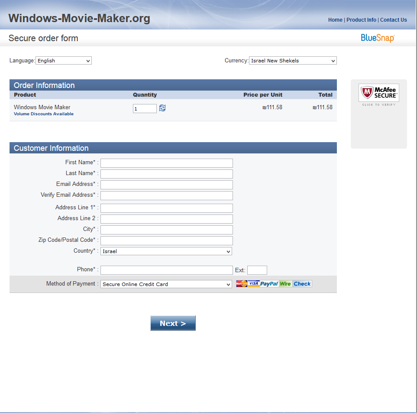Go to the Home page link
This screenshot has width=417, height=413.
(x=335, y=20)
